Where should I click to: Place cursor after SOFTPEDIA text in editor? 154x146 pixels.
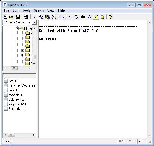tap(59, 39)
